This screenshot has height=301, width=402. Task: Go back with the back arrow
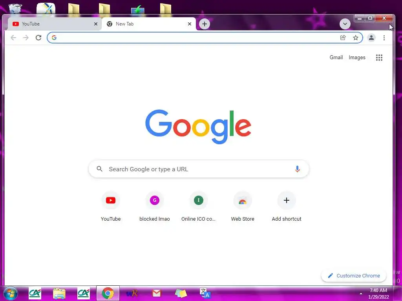coord(13,38)
